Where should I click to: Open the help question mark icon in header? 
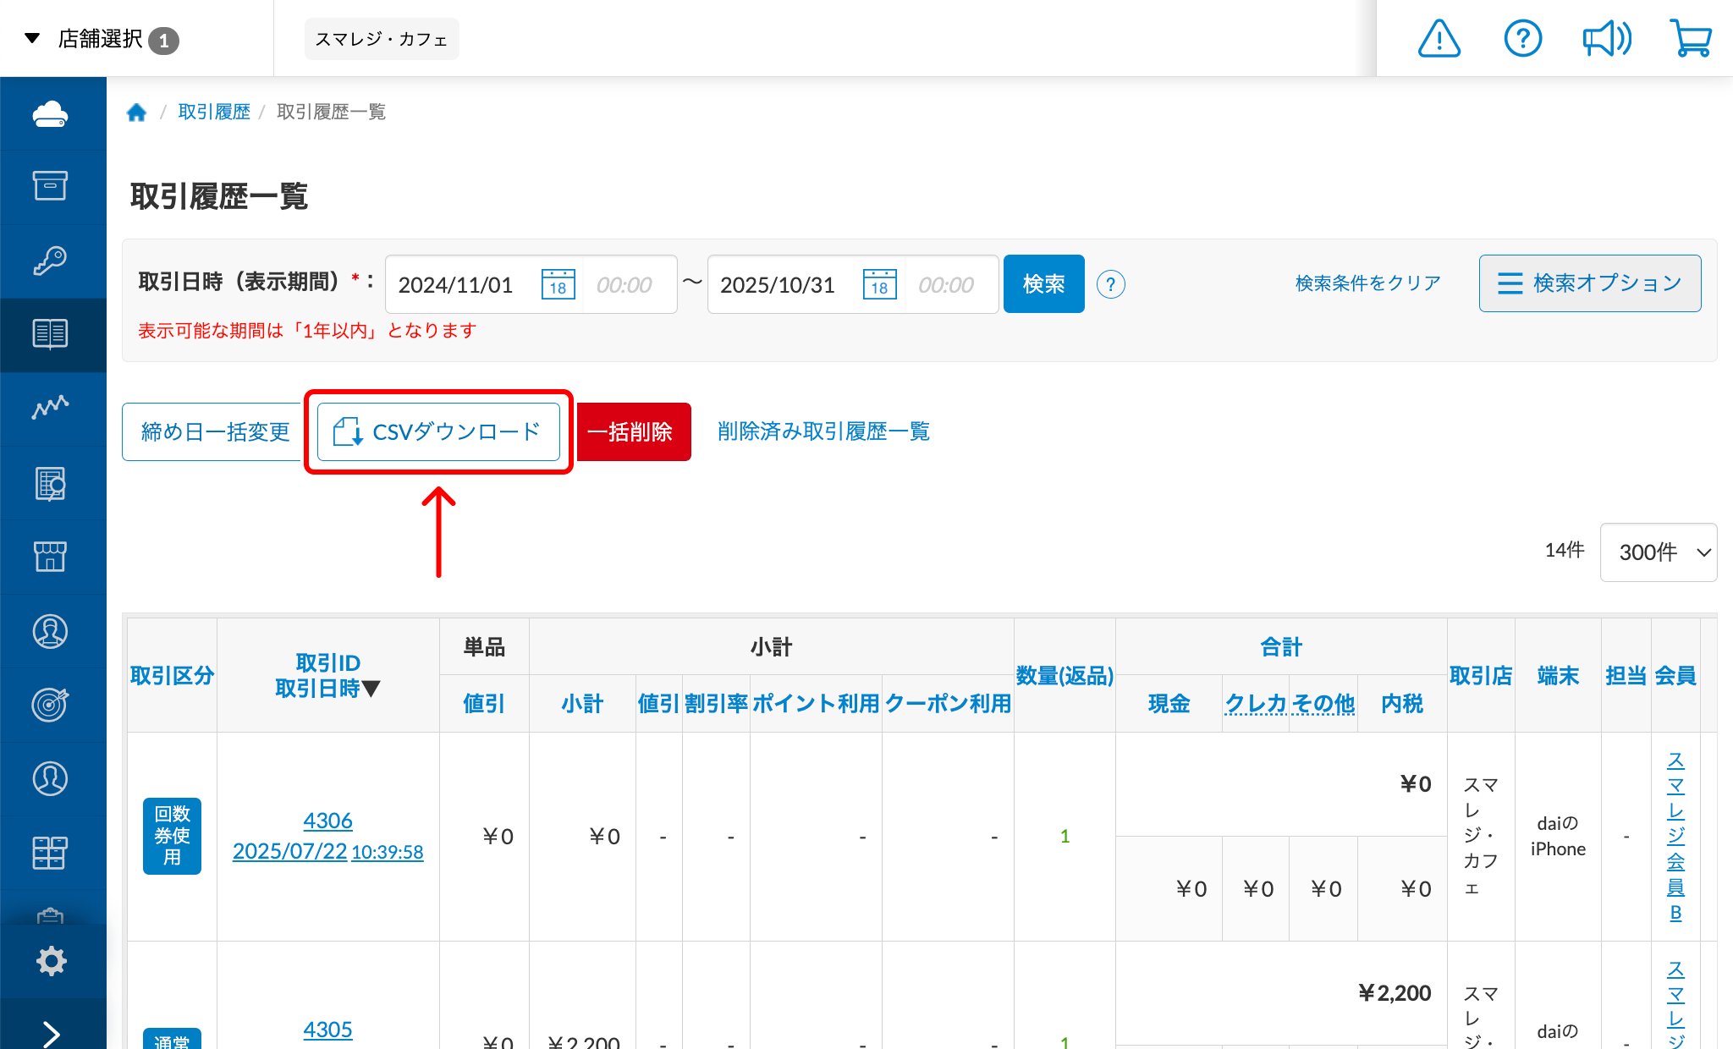click(x=1522, y=39)
